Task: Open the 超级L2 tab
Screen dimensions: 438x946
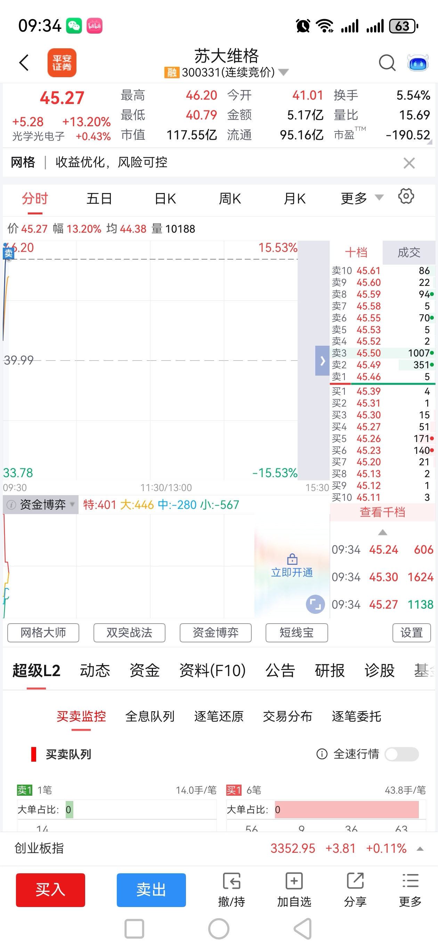Action: [36, 671]
